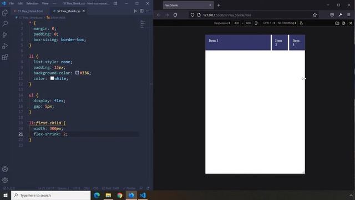Click the tracking protection shield icon
The image size is (355, 200).
point(192,15)
